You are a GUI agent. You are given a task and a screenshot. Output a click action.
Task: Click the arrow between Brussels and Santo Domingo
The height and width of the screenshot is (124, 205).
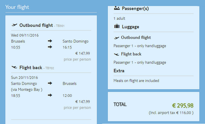coord(50,41)
